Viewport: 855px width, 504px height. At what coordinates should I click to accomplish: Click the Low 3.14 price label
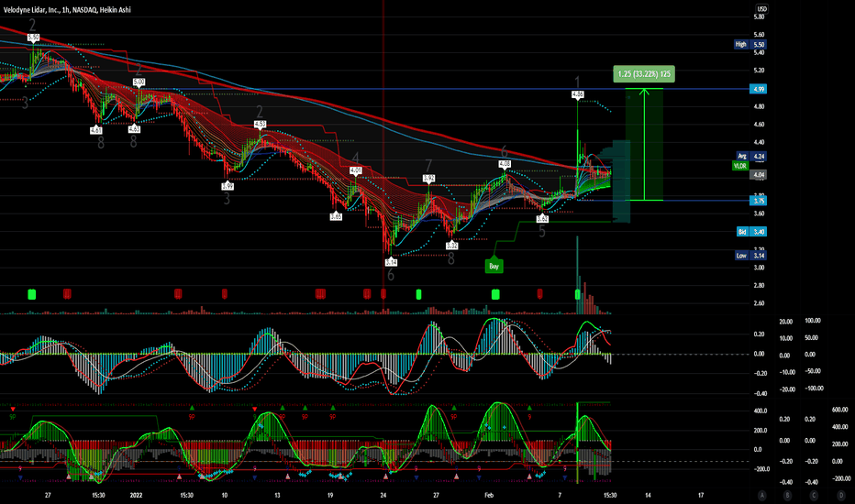pos(750,255)
